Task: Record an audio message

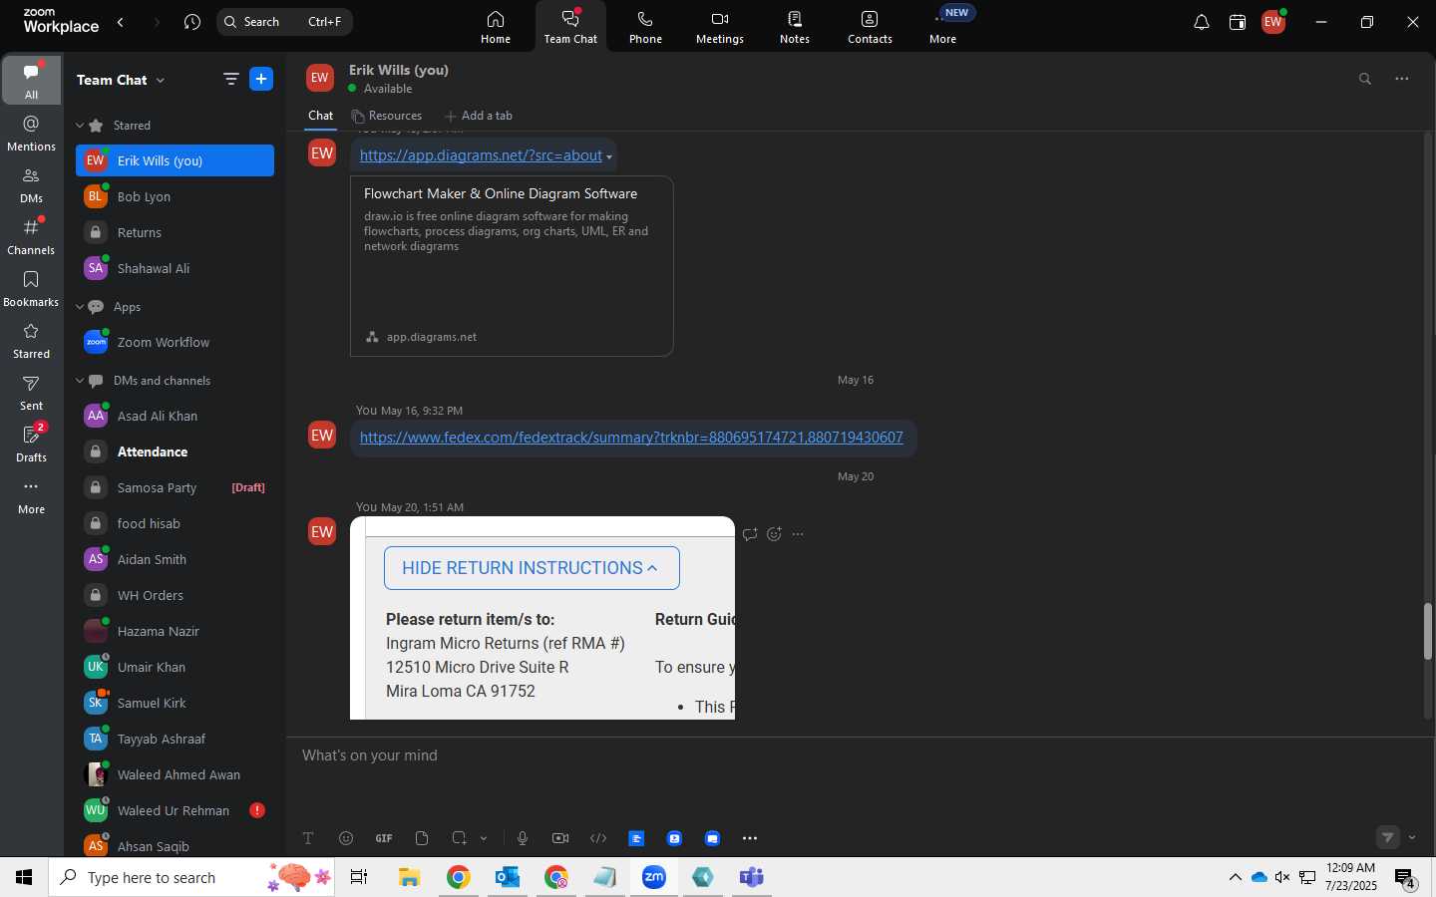Action: click(523, 838)
